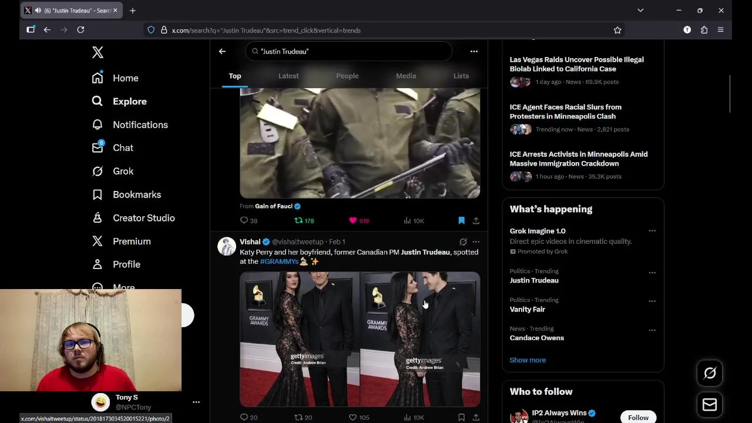Open more options for Justin Trudeau trend
Viewport: 752px width, 423px height.
pos(652,273)
